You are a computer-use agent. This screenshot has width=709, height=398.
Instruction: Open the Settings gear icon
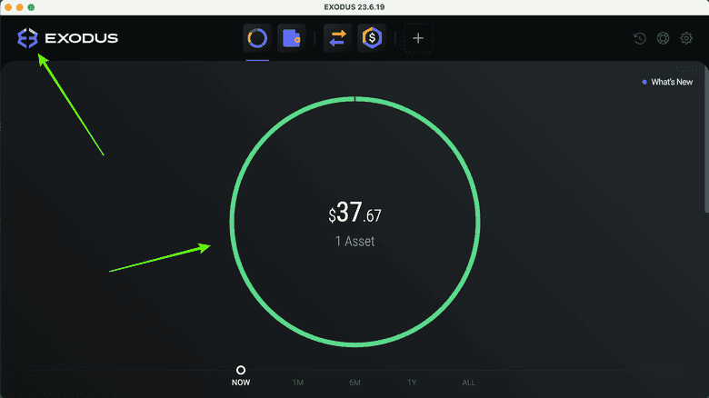coord(686,38)
